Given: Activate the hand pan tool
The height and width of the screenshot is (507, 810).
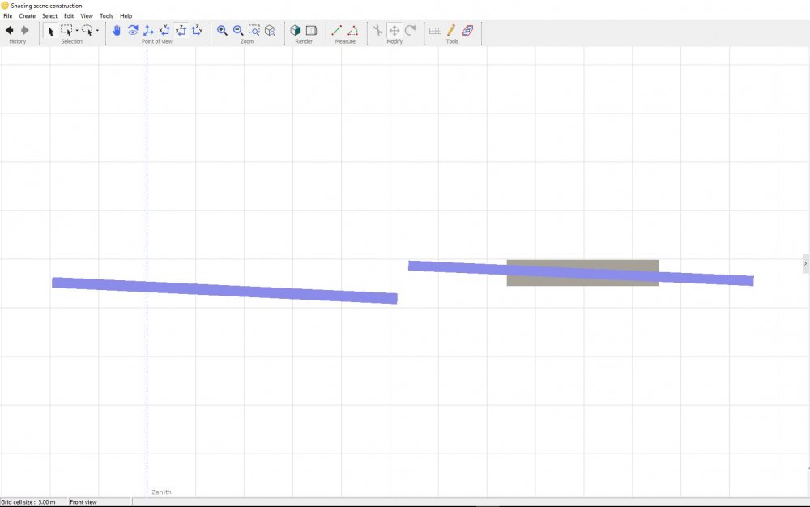Looking at the screenshot, I should click(x=117, y=31).
